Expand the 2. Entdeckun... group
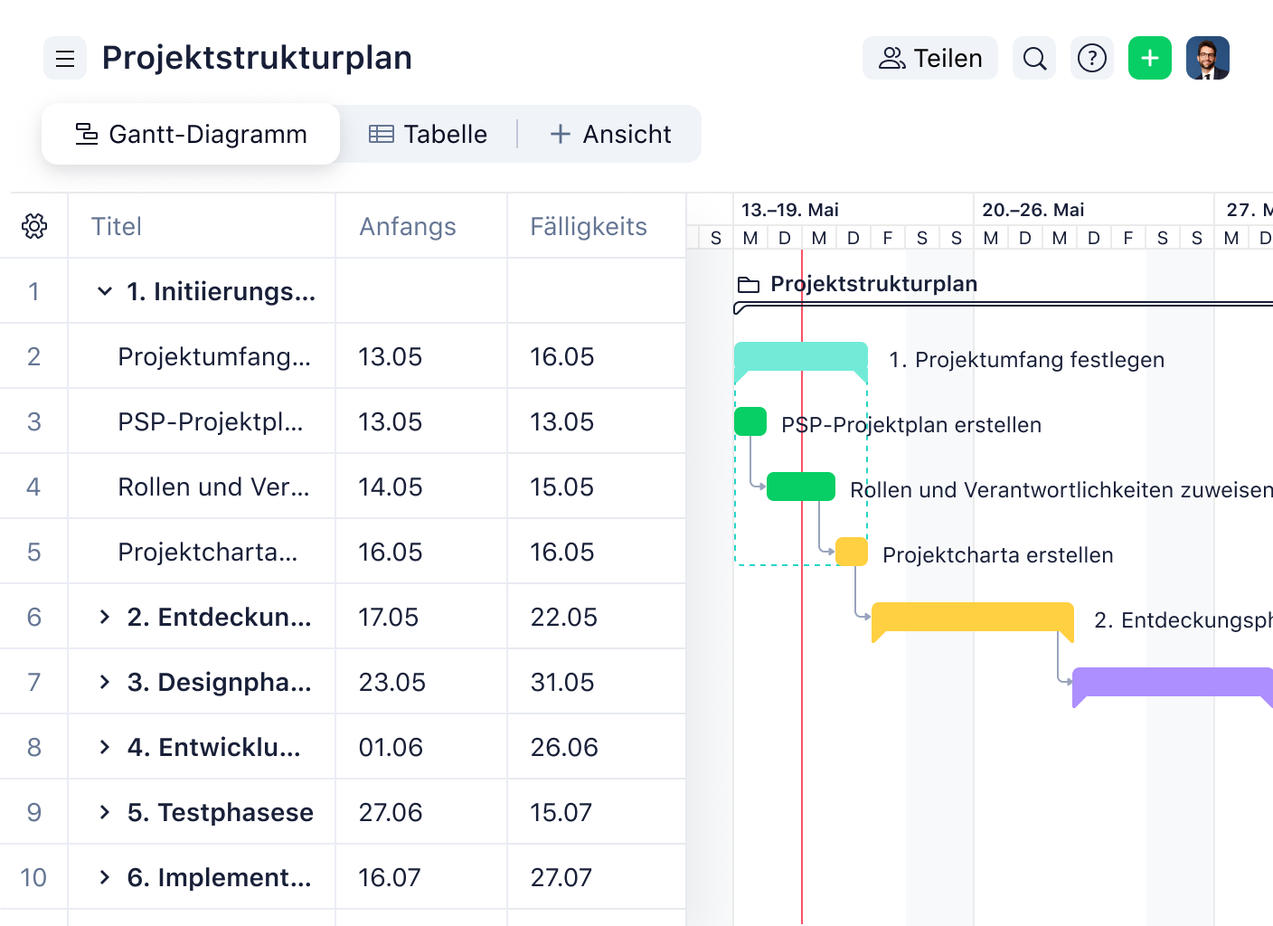Viewport: 1273px width, 926px height. (x=105, y=617)
